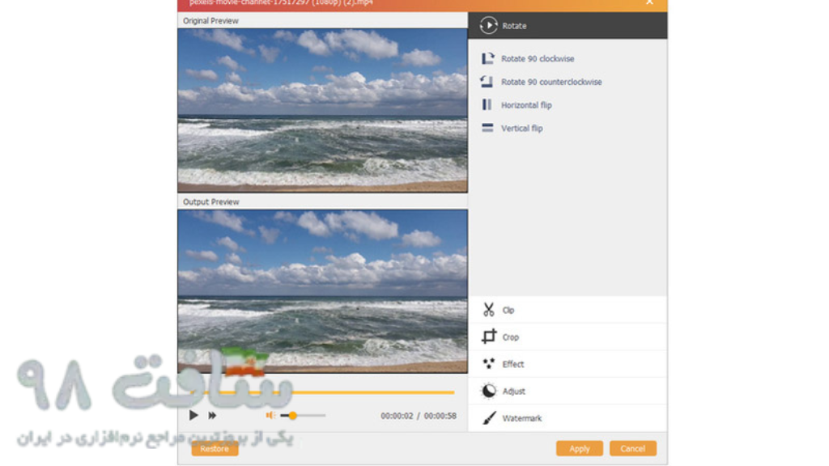Viewport: 829px width, 466px height.
Task: Click the volume slider handle
Action: 292,416
